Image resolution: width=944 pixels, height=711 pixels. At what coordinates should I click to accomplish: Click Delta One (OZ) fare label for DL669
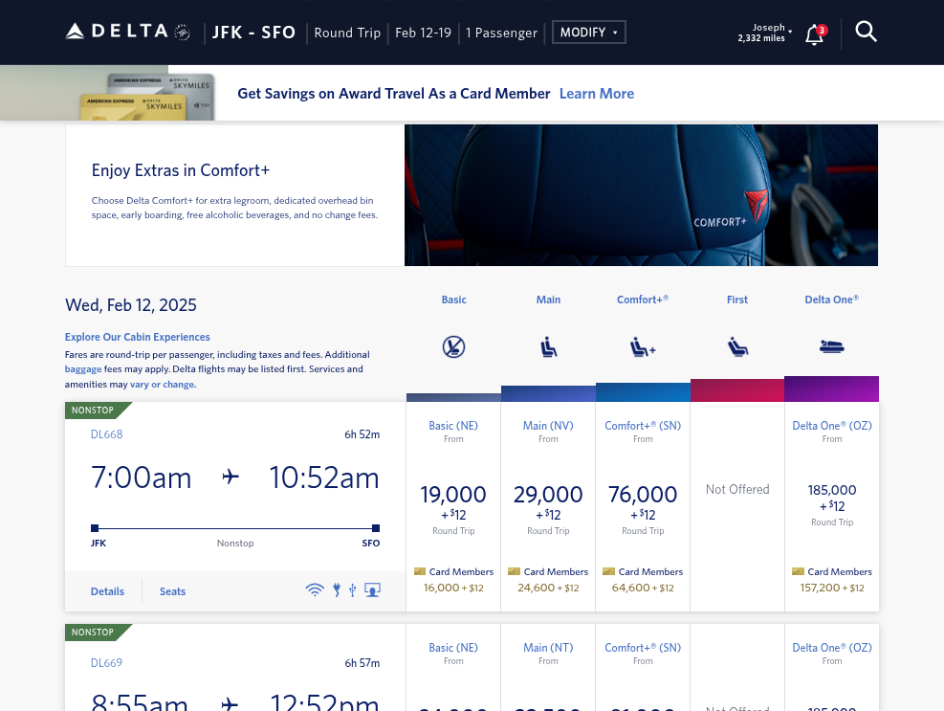[x=831, y=648]
